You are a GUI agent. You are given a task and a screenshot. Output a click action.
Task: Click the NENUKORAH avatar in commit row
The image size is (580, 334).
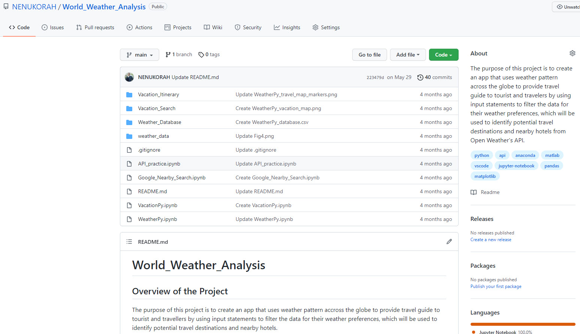[129, 77]
